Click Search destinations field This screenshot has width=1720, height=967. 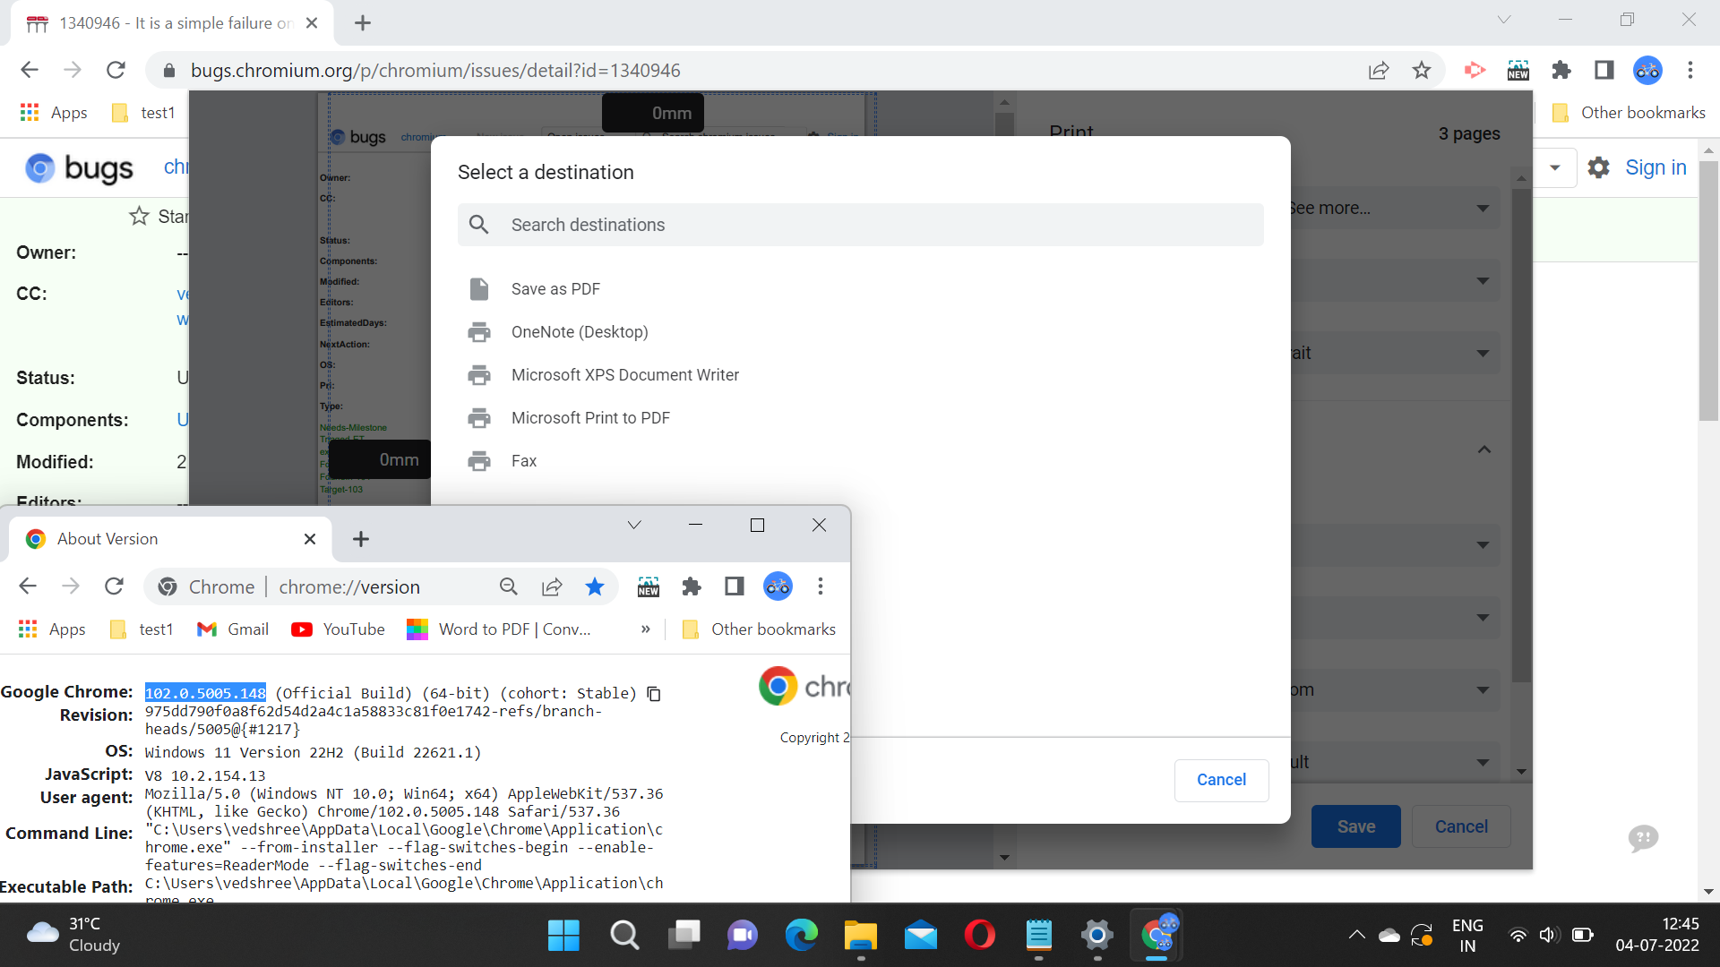(x=860, y=225)
